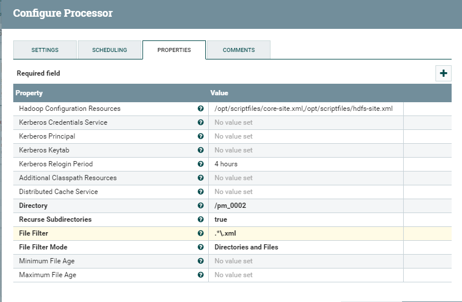Show help for File Filter property
This screenshot has height=302, width=462.
pos(201,233)
